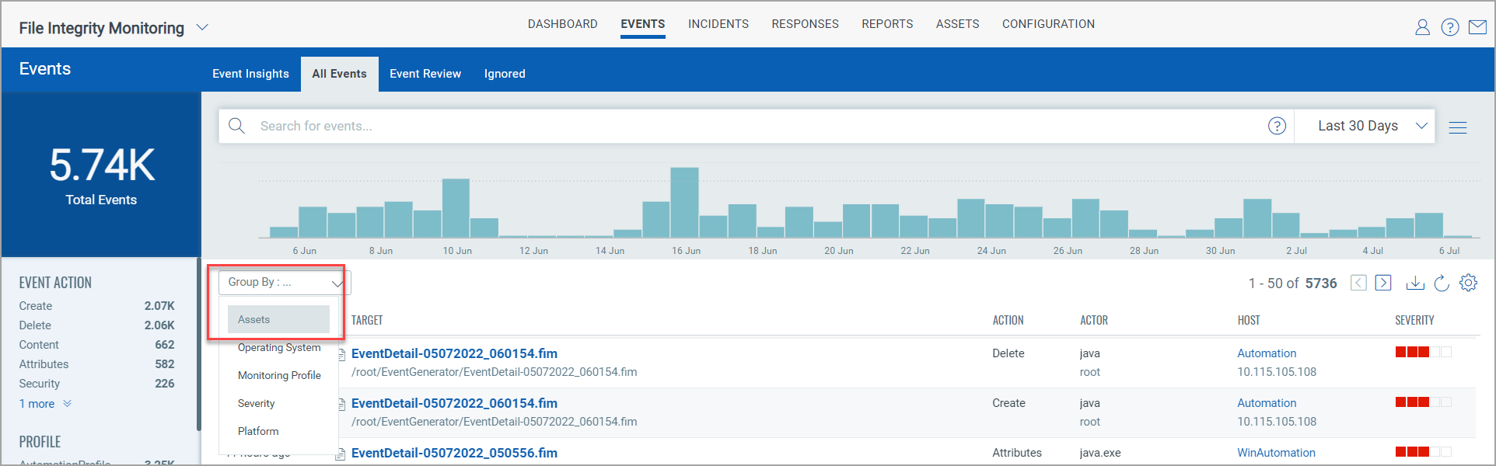The height and width of the screenshot is (466, 1496).
Task: Open the Responses menu
Action: click(x=806, y=24)
